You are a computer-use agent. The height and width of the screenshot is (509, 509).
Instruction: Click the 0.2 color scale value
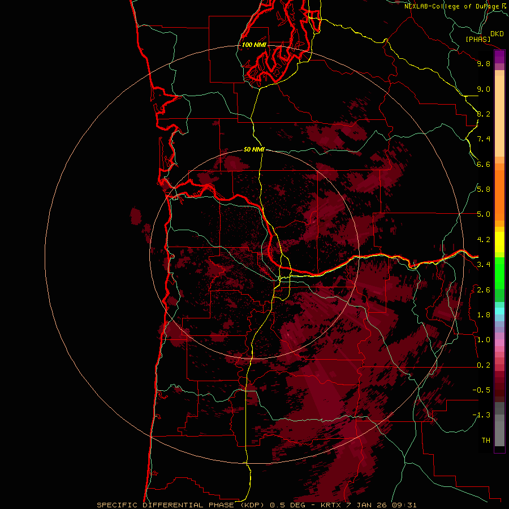(484, 365)
